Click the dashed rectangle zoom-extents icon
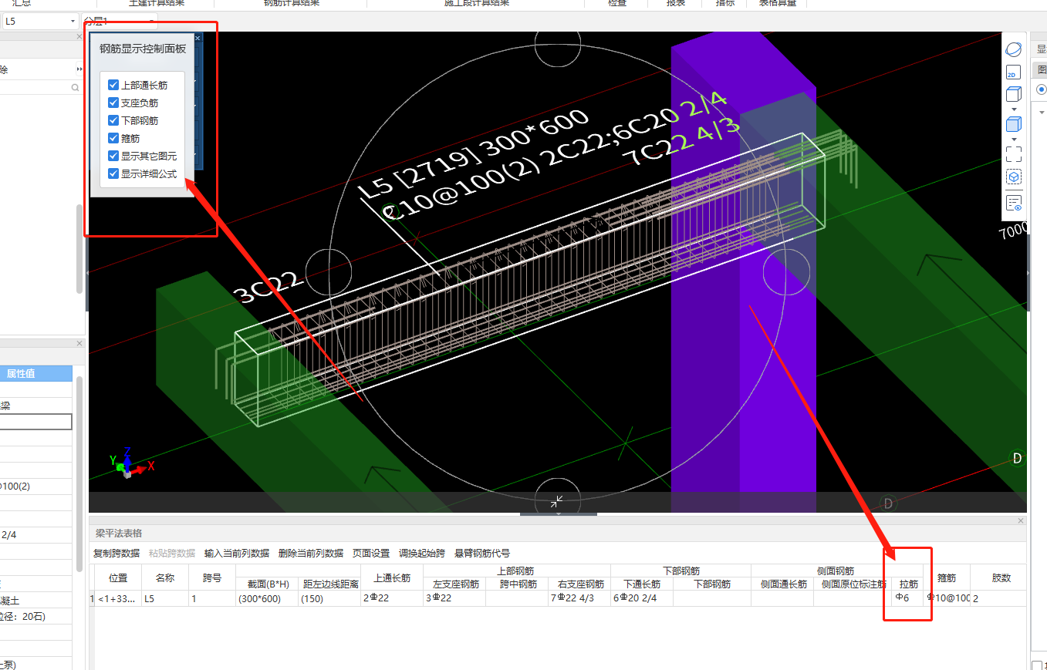1047x670 pixels. tap(1013, 154)
